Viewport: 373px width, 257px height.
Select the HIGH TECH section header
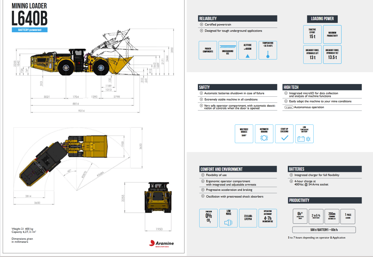[322, 87]
